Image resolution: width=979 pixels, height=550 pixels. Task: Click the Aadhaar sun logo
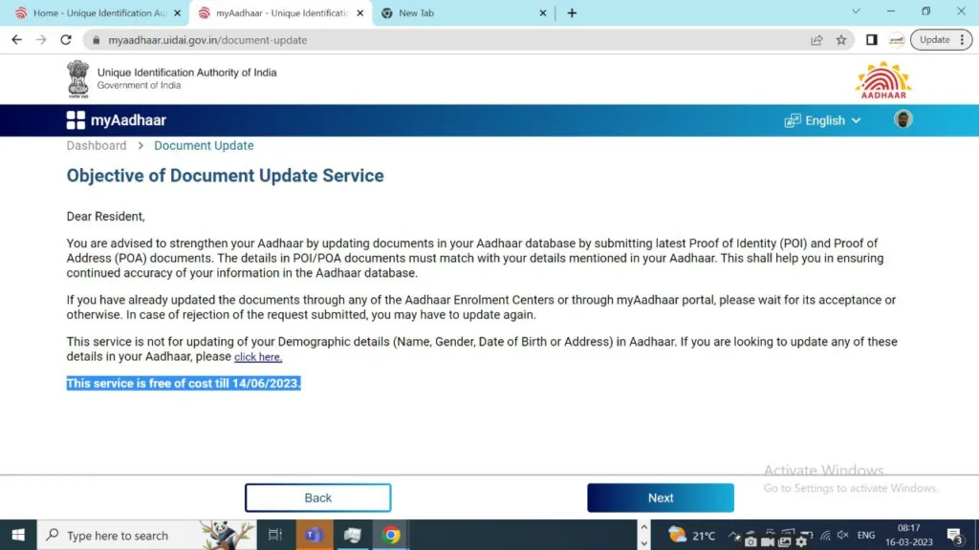coord(882,80)
